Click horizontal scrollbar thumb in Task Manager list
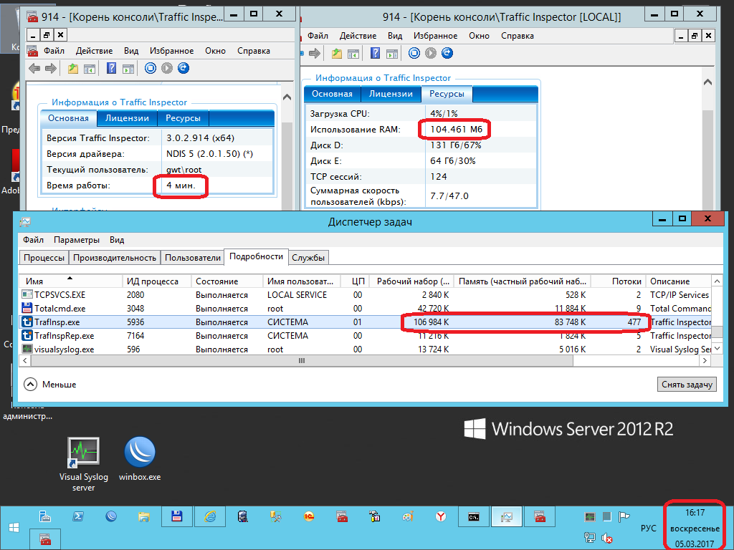 tap(302, 361)
